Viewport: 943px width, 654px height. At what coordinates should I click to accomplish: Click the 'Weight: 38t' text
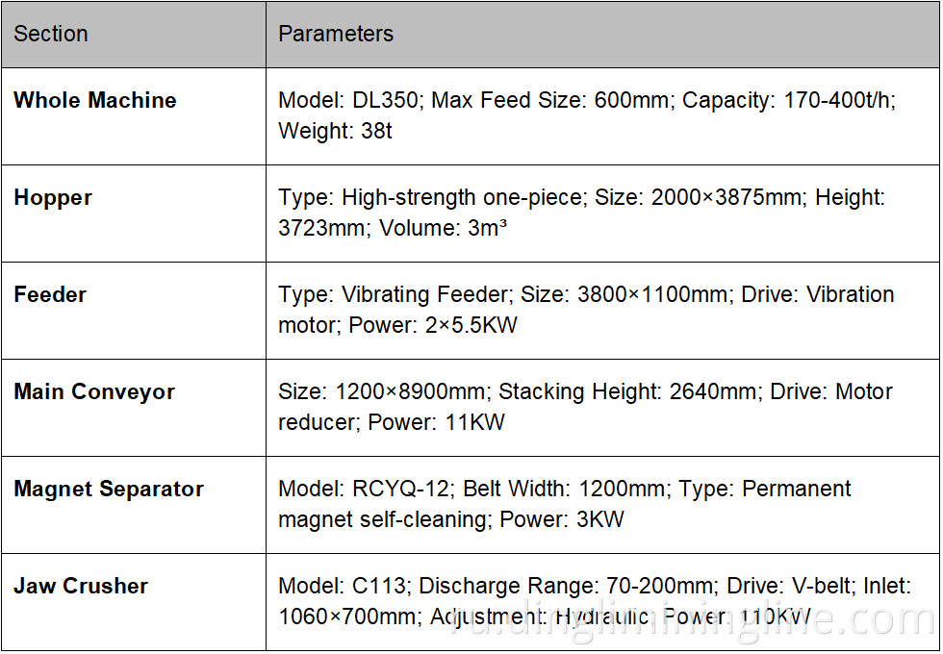(335, 131)
